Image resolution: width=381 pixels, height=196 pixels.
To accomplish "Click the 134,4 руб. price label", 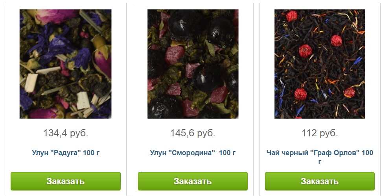I will (x=66, y=133).
